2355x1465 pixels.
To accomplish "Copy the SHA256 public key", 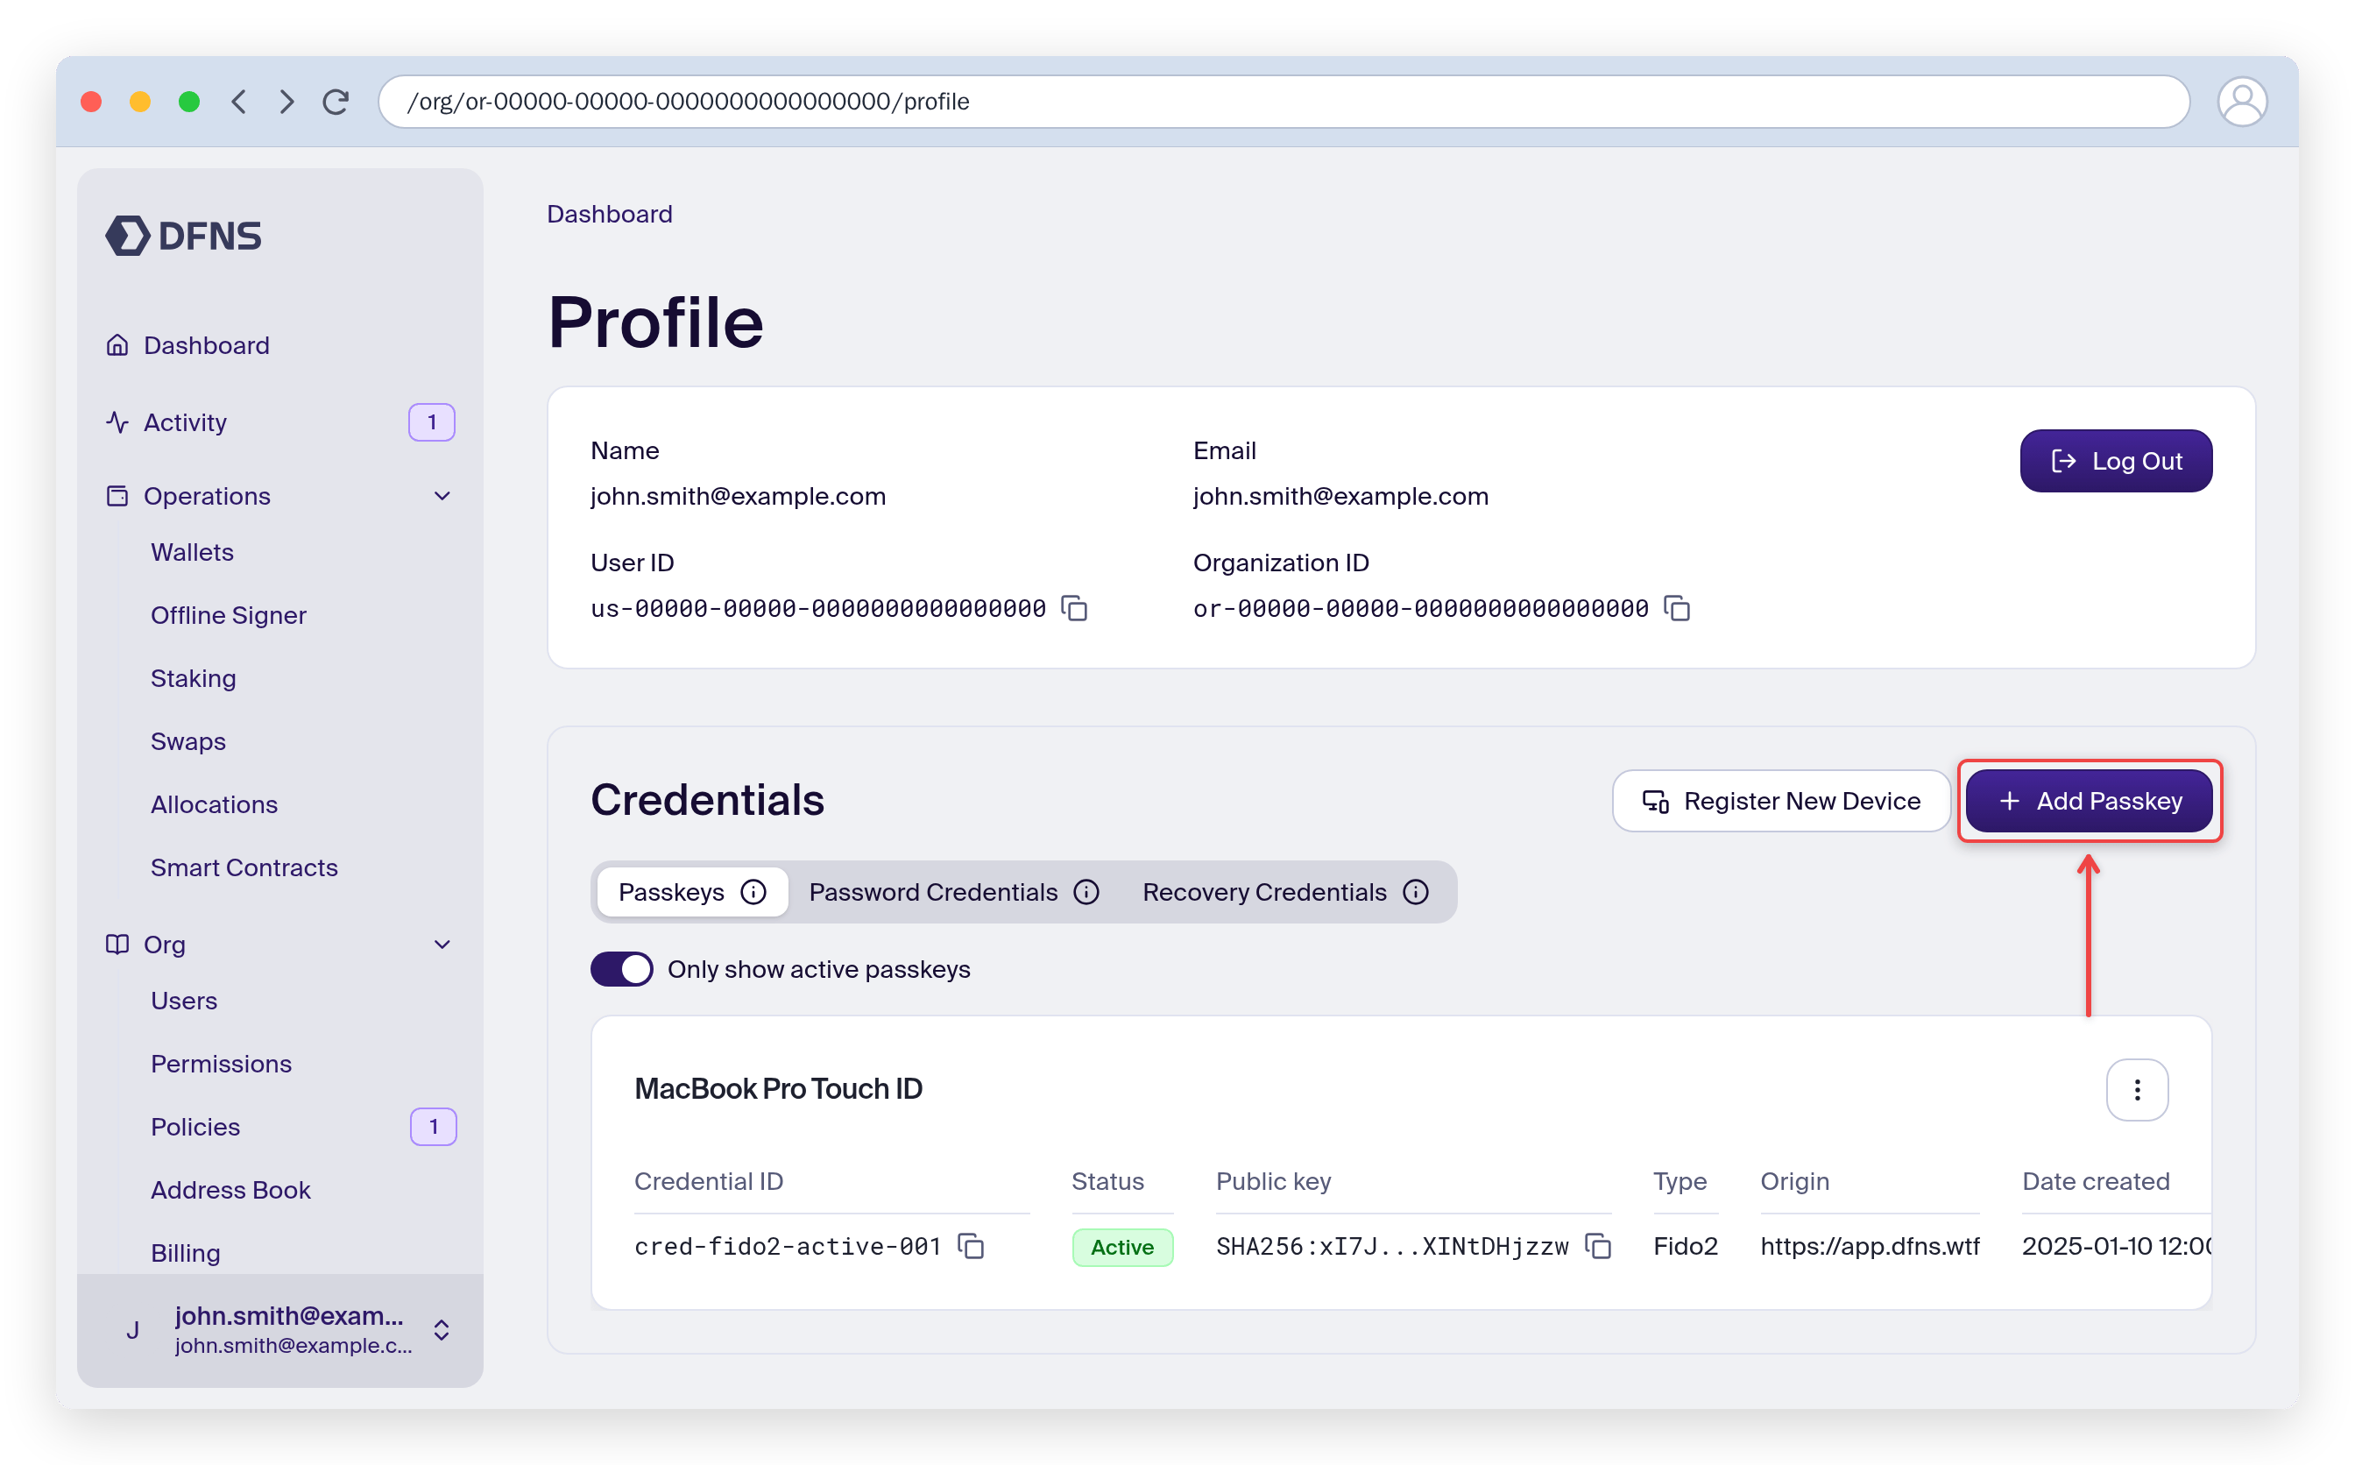I will [1598, 1246].
